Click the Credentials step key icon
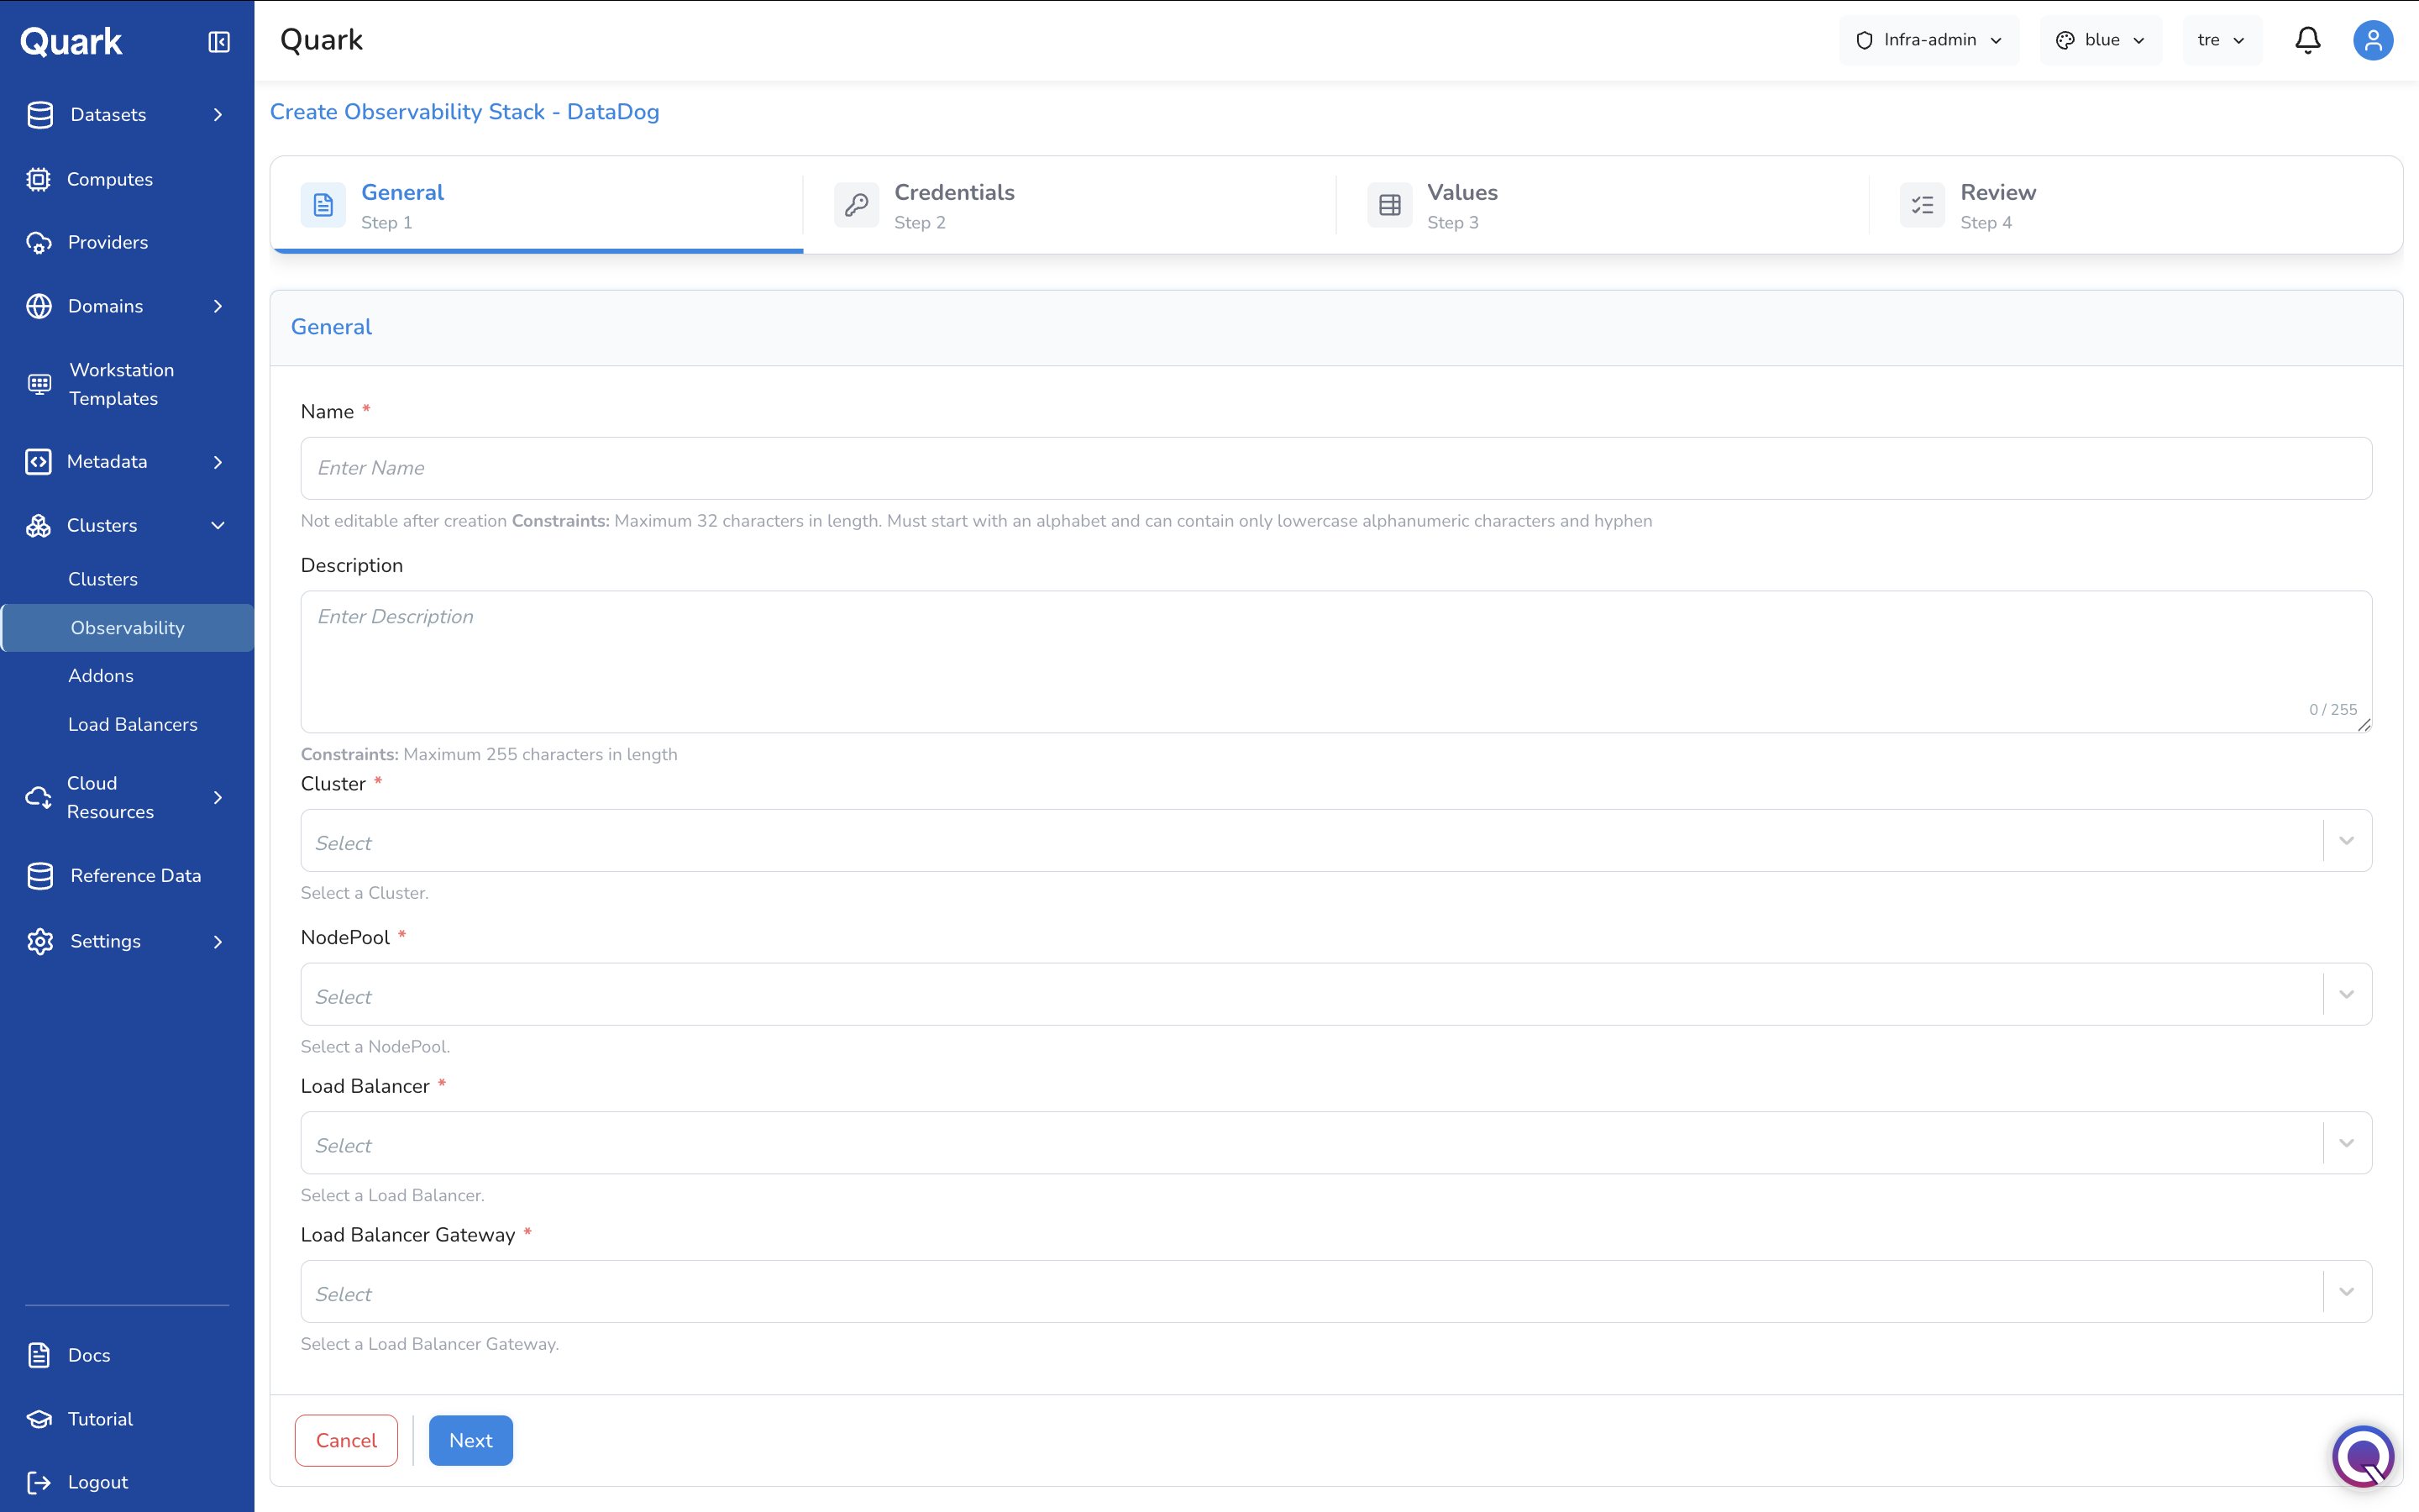Viewport: 2419px width, 1512px height. point(857,205)
